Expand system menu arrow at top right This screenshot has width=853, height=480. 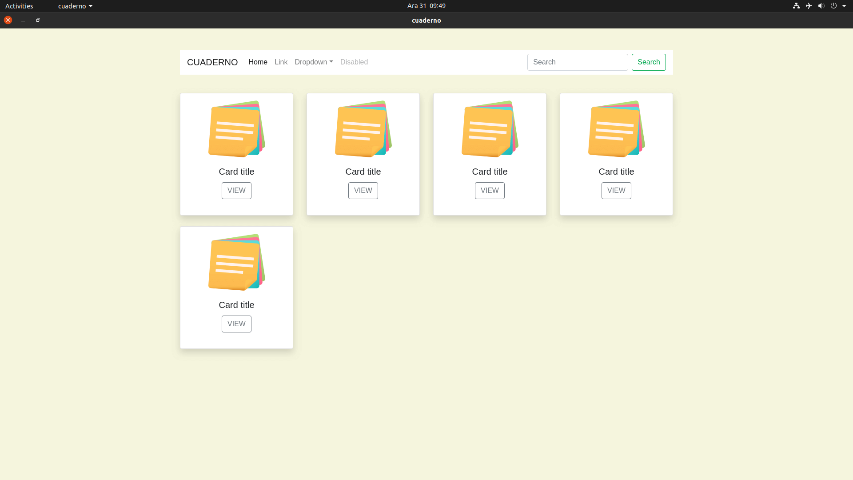coord(844,6)
